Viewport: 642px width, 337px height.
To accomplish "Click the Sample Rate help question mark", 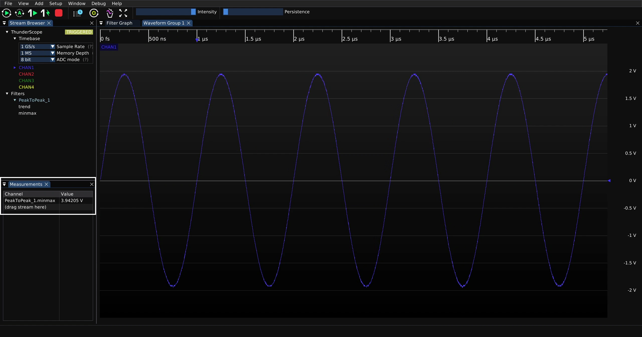I will point(90,47).
